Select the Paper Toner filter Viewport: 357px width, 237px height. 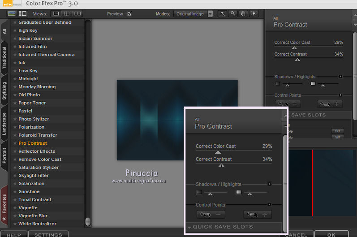click(x=32, y=103)
